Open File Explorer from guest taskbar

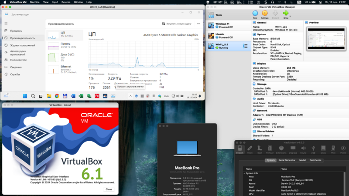49,96
